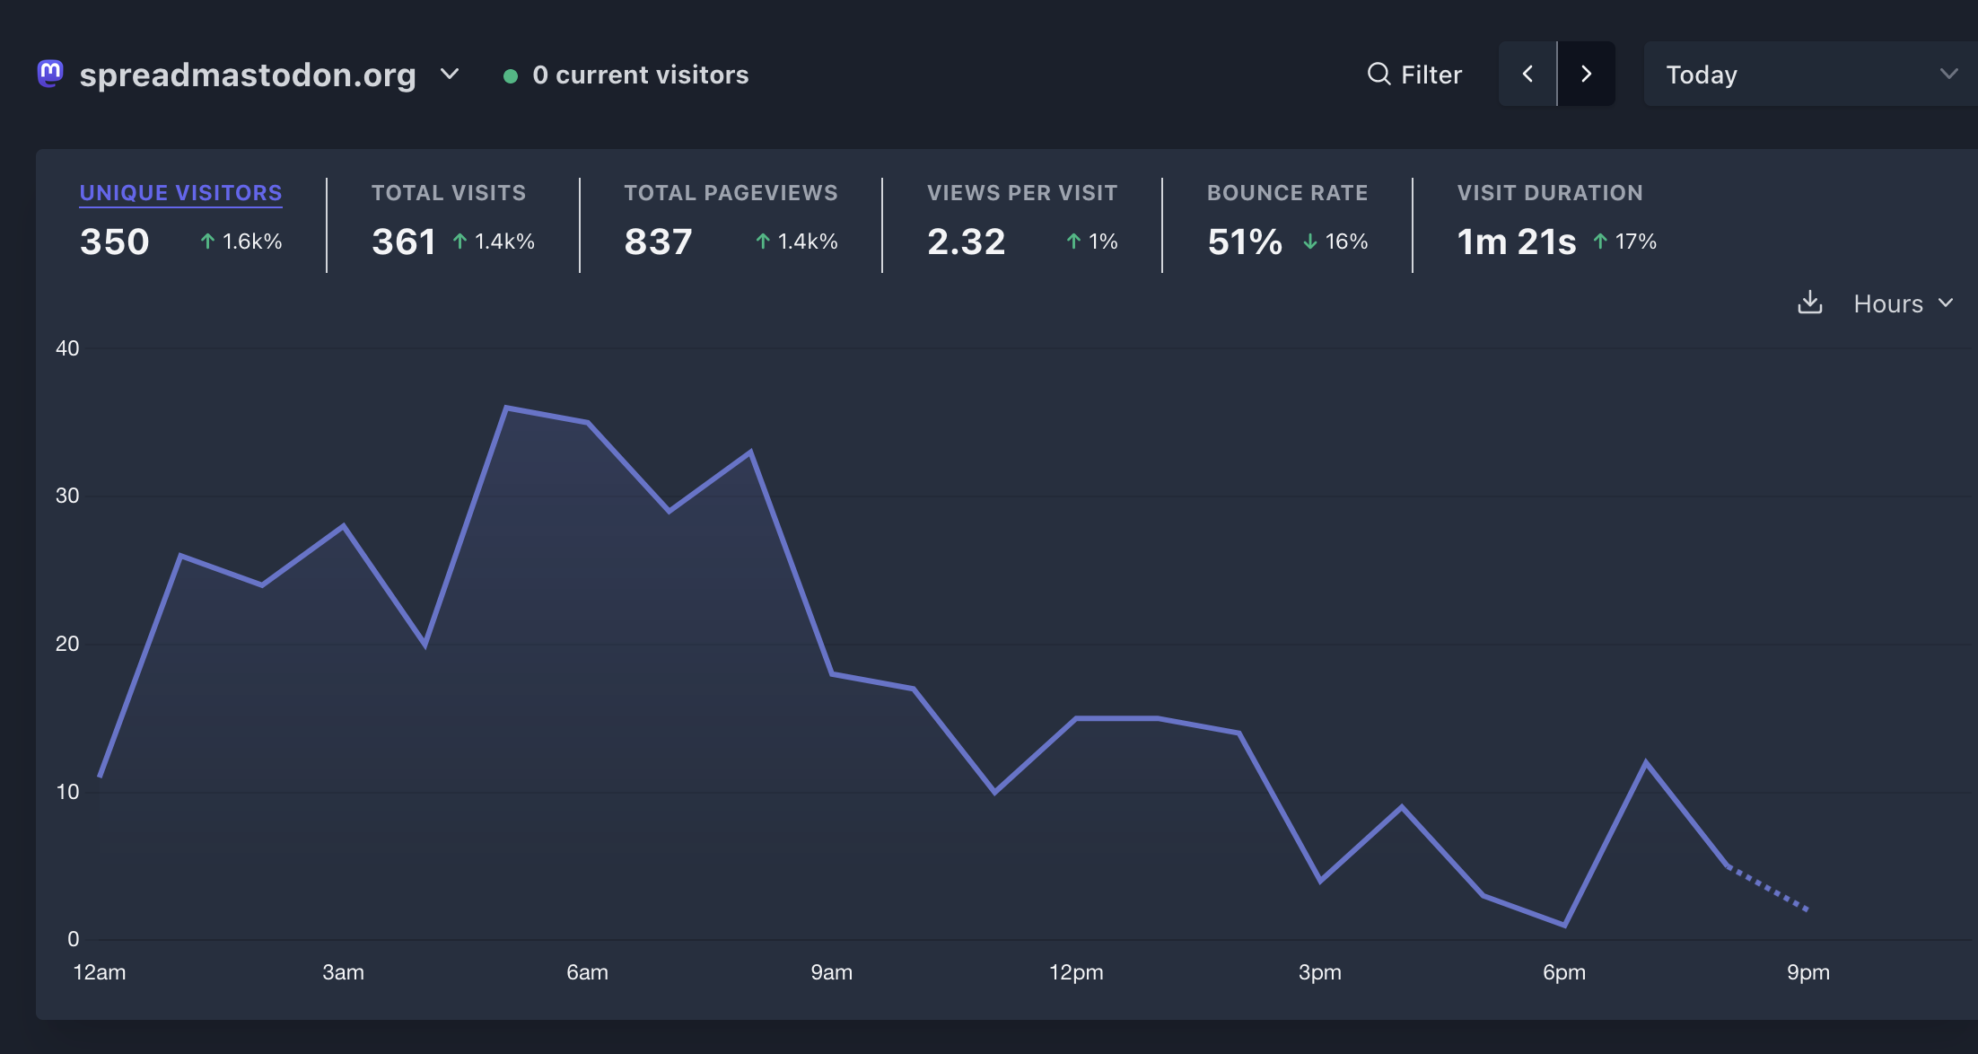
Task: Click the up arrow beside 1.6k% change
Action: click(207, 242)
